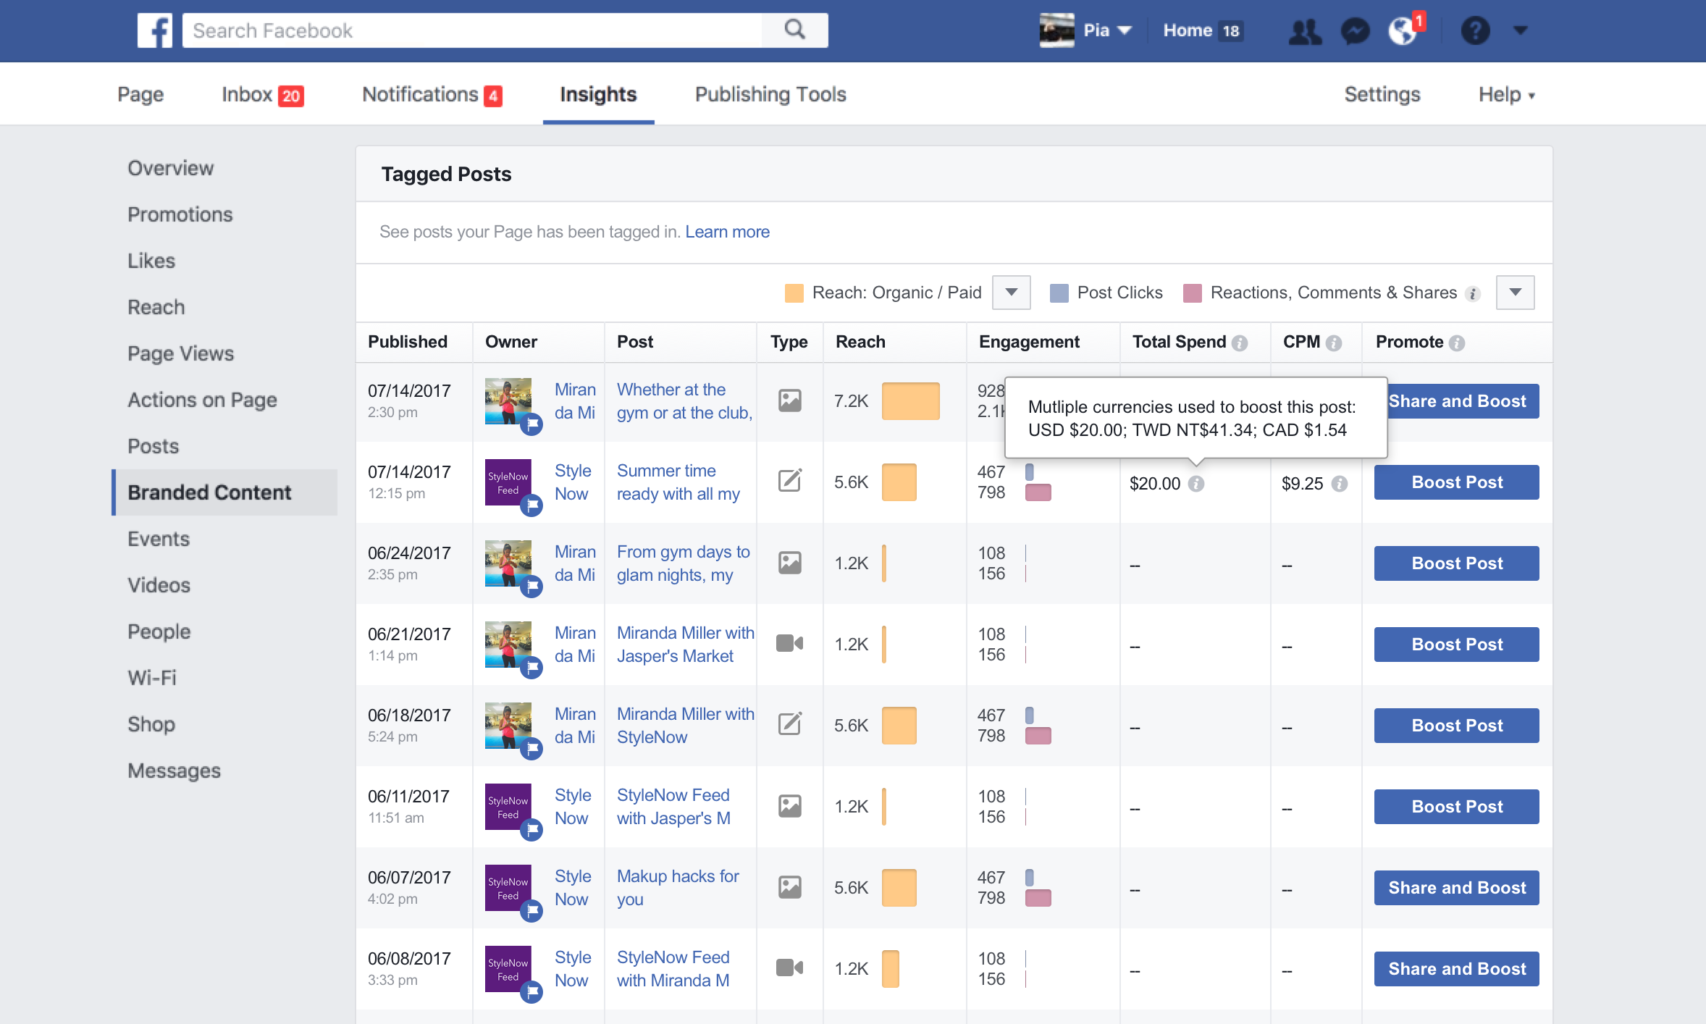Click Boost Post for Summer time post

pyautogui.click(x=1457, y=482)
